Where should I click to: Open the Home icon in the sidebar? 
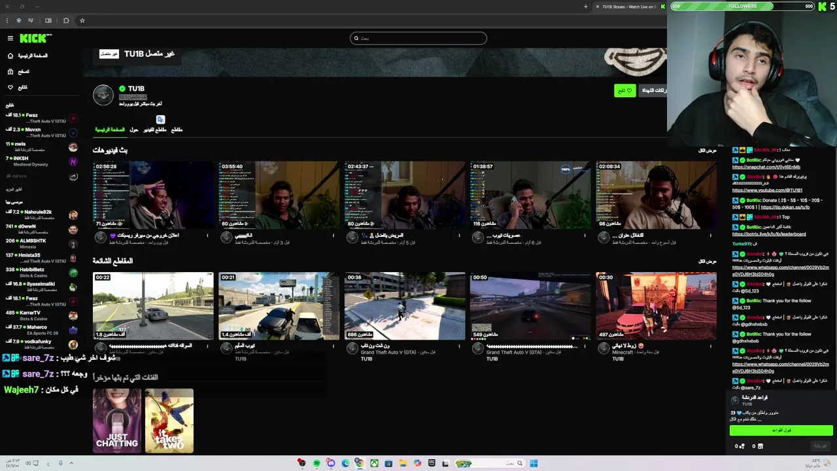10,56
